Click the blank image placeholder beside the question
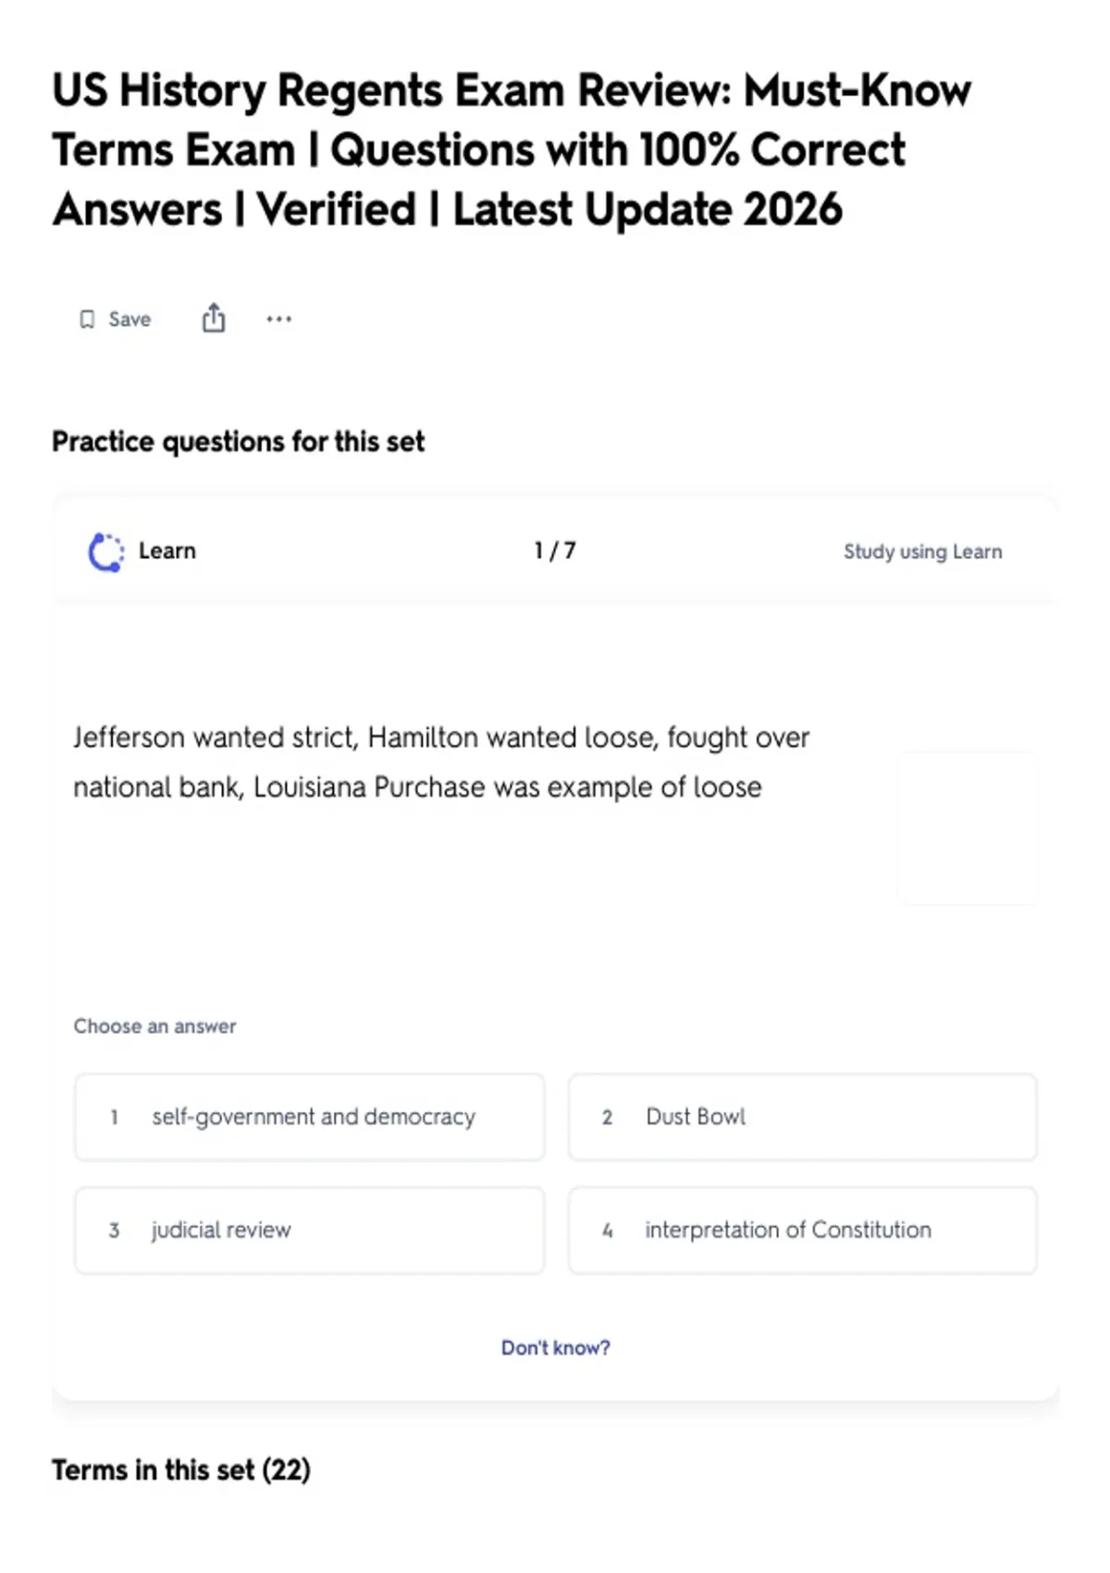The image size is (1110, 1573). pyautogui.click(x=968, y=828)
